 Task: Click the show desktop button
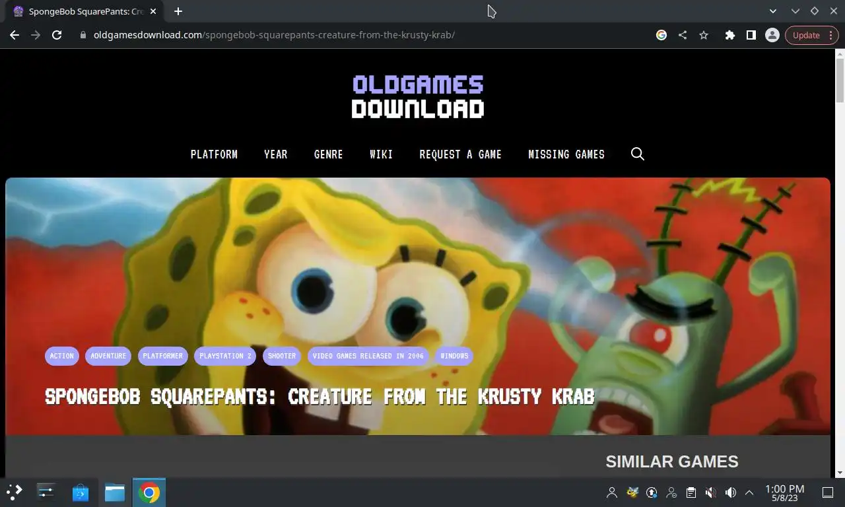[827, 492]
